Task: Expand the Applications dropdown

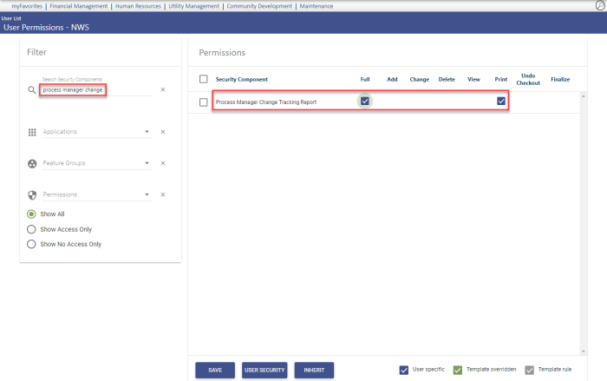Action: click(147, 132)
